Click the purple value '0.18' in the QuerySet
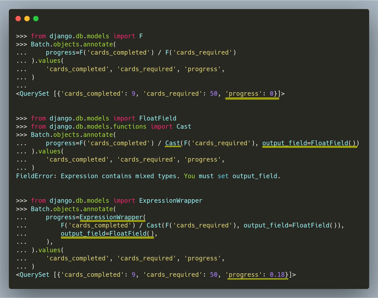This screenshot has height=298, width=378. click(277, 275)
